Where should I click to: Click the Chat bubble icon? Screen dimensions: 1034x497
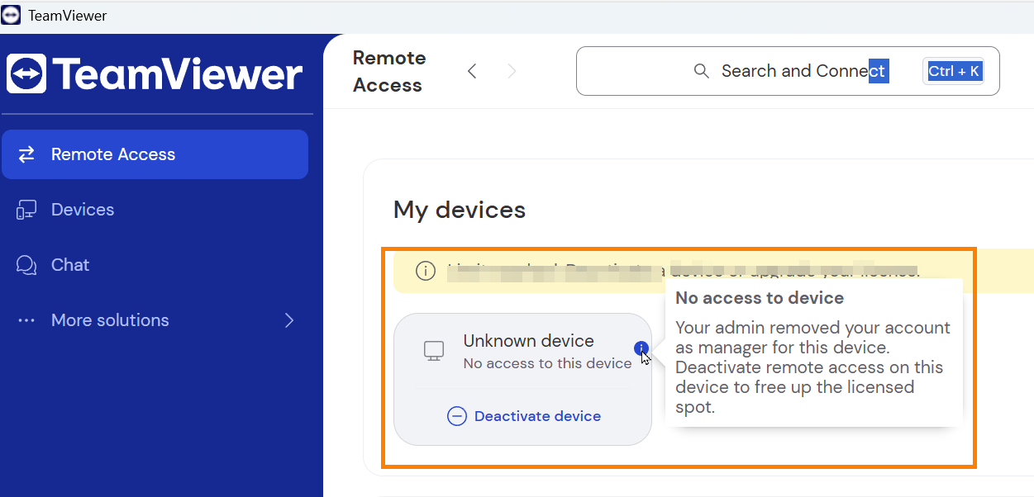(x=26, y=265)
